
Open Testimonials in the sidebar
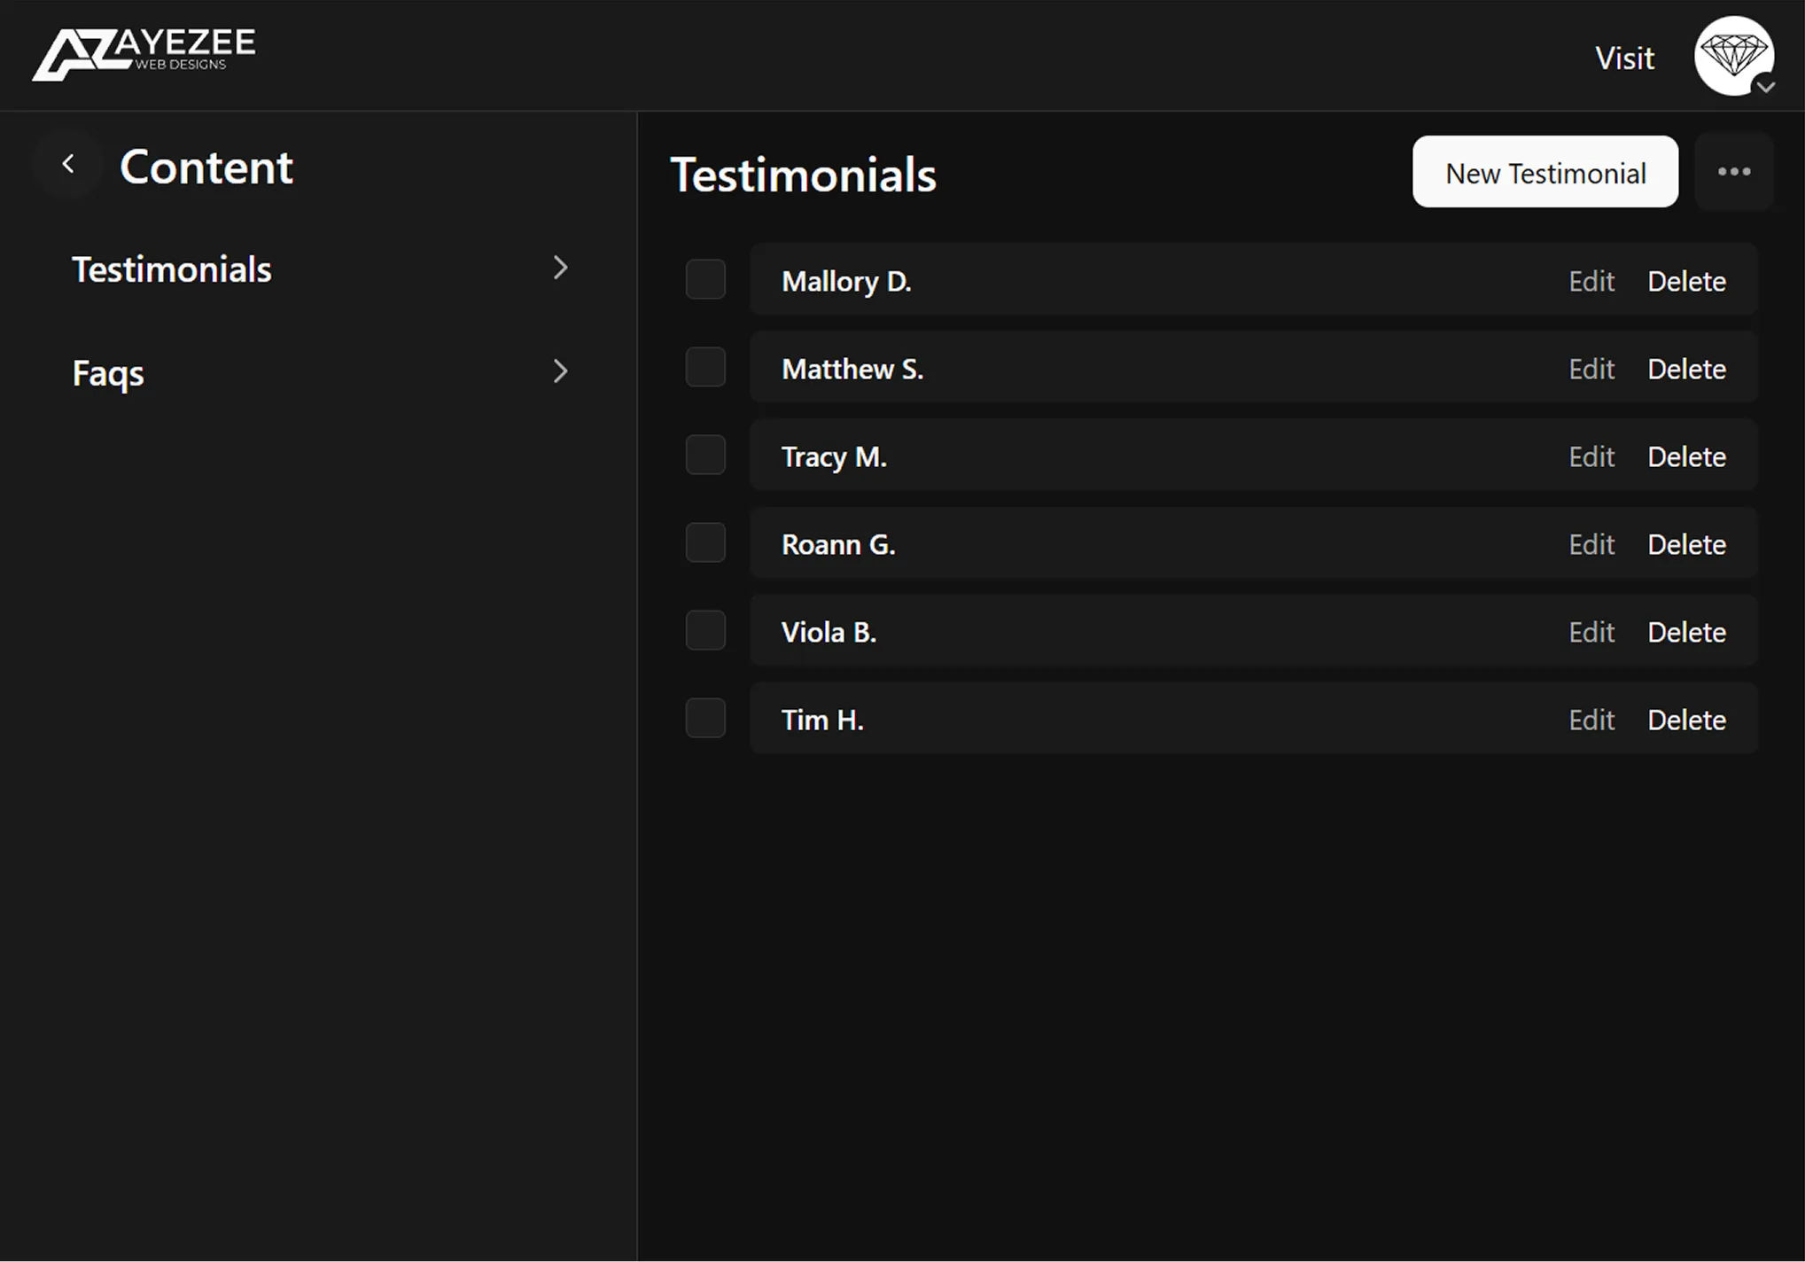(x=172, y=269)
